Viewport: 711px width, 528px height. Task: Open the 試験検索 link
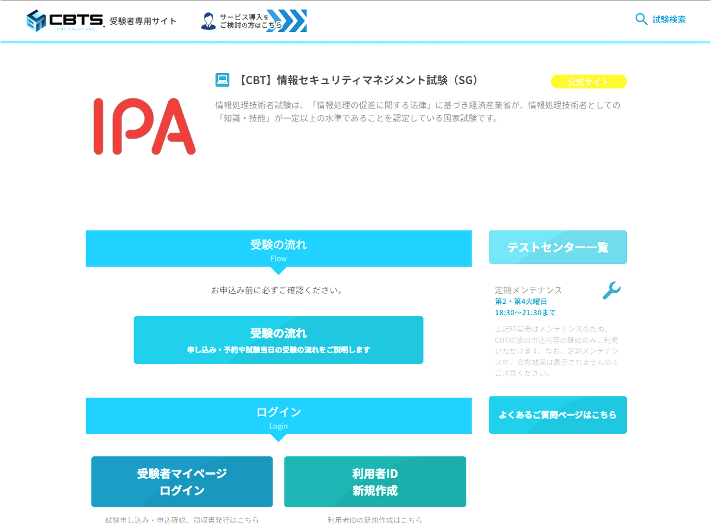pos(669,20)
